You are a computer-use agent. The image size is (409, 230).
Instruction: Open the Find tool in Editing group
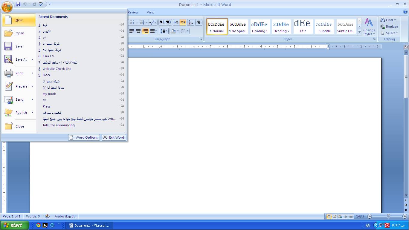click(x=388, y=20)
